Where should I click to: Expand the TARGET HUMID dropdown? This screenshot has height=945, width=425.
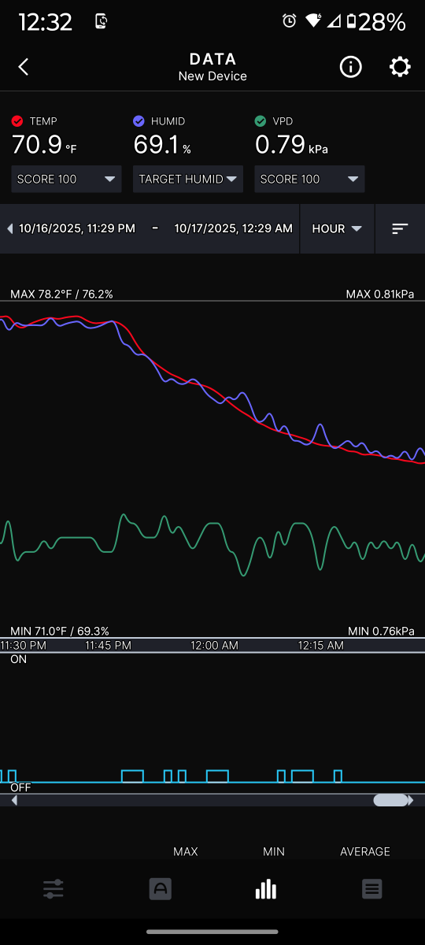tap(188, 179)
